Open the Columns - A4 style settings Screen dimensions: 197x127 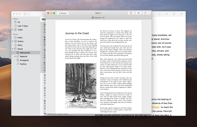pyautogui.click(x=98, y=18)
